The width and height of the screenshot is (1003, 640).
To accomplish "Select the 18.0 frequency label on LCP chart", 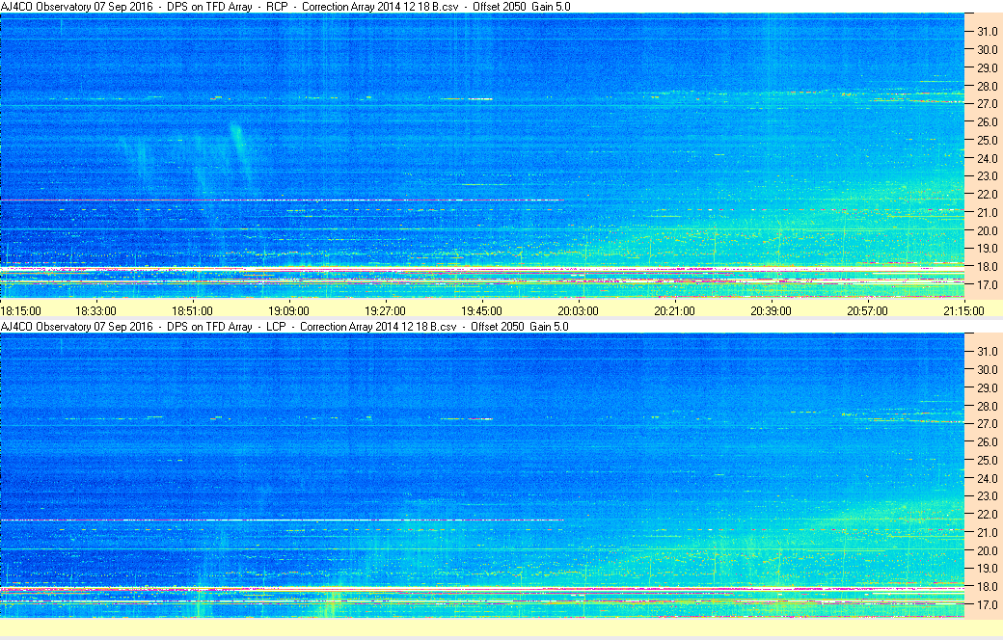I will click(987, 586).
